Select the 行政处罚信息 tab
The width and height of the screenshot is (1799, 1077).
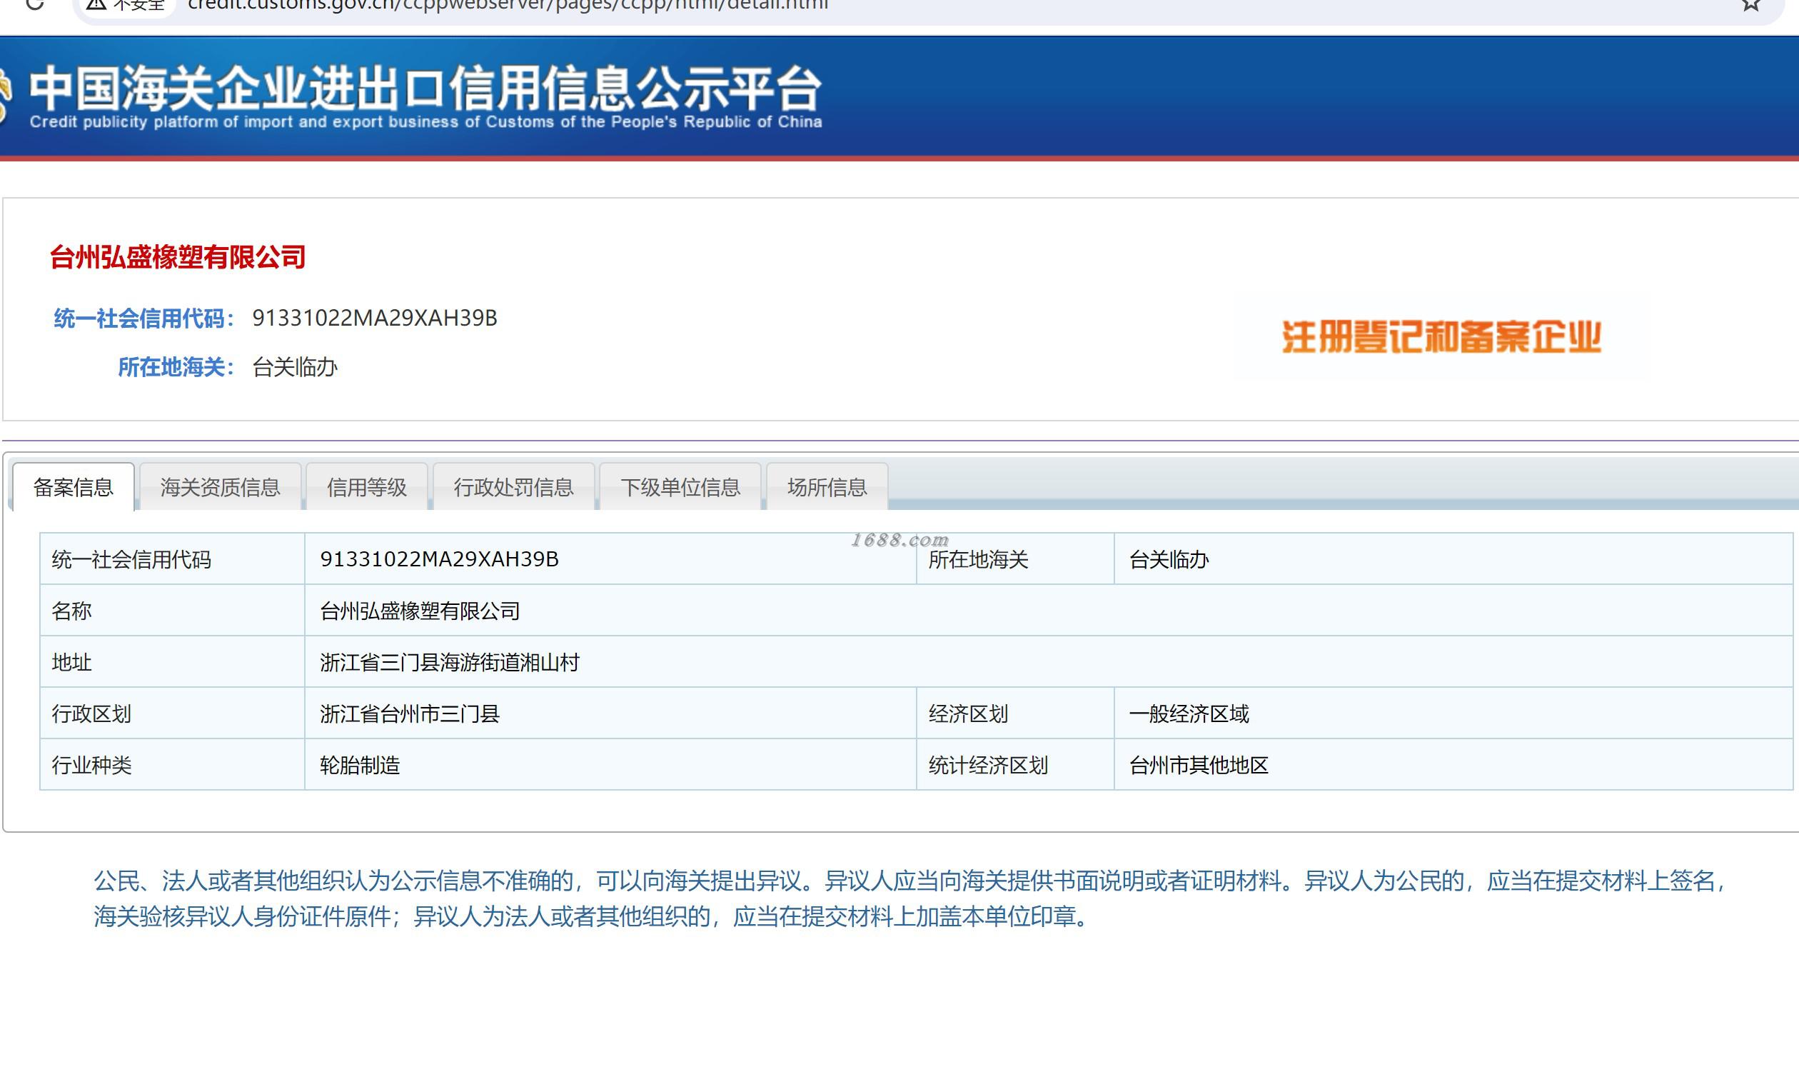513,487
